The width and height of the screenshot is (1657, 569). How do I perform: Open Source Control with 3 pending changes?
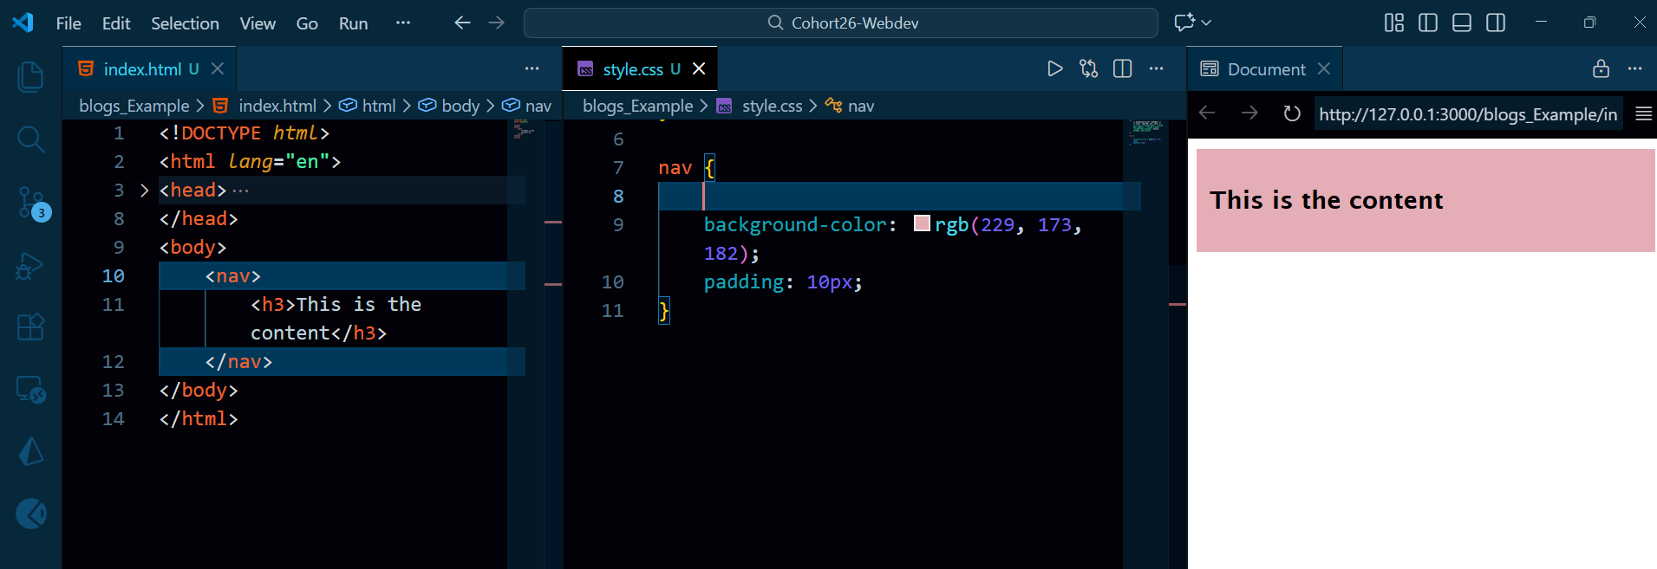(32, 204)
